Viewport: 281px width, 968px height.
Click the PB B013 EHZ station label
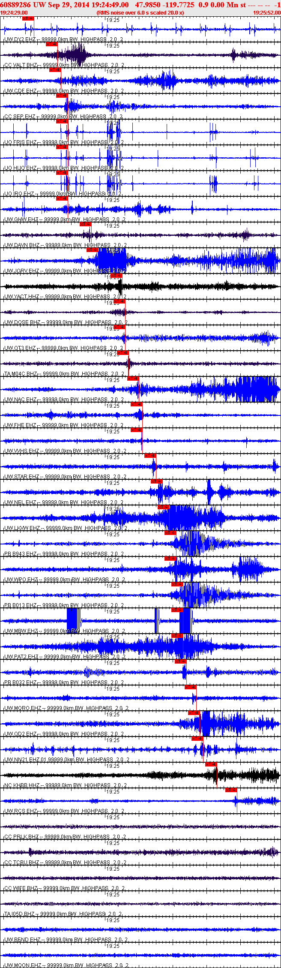(21, 605)
